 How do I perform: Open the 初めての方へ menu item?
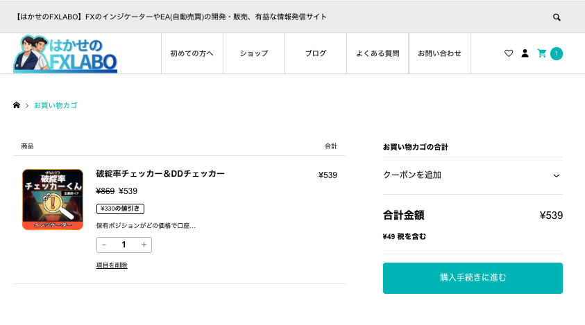(192, 53)
